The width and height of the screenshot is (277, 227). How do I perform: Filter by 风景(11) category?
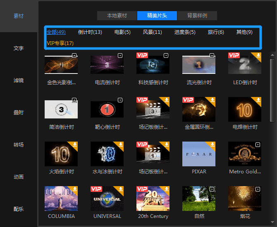pyautogui.click(x=152, y=32)
